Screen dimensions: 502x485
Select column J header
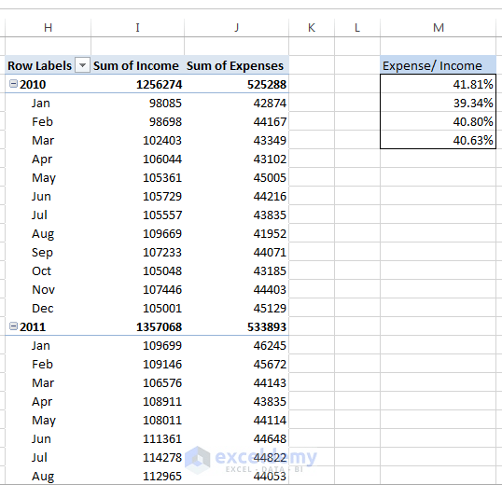click(237, 28)
